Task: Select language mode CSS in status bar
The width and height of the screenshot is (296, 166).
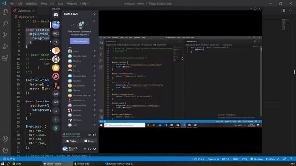Action: (244, 159)
